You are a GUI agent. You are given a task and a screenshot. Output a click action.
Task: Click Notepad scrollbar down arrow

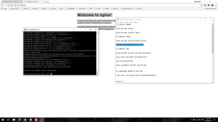click(213, 82)
